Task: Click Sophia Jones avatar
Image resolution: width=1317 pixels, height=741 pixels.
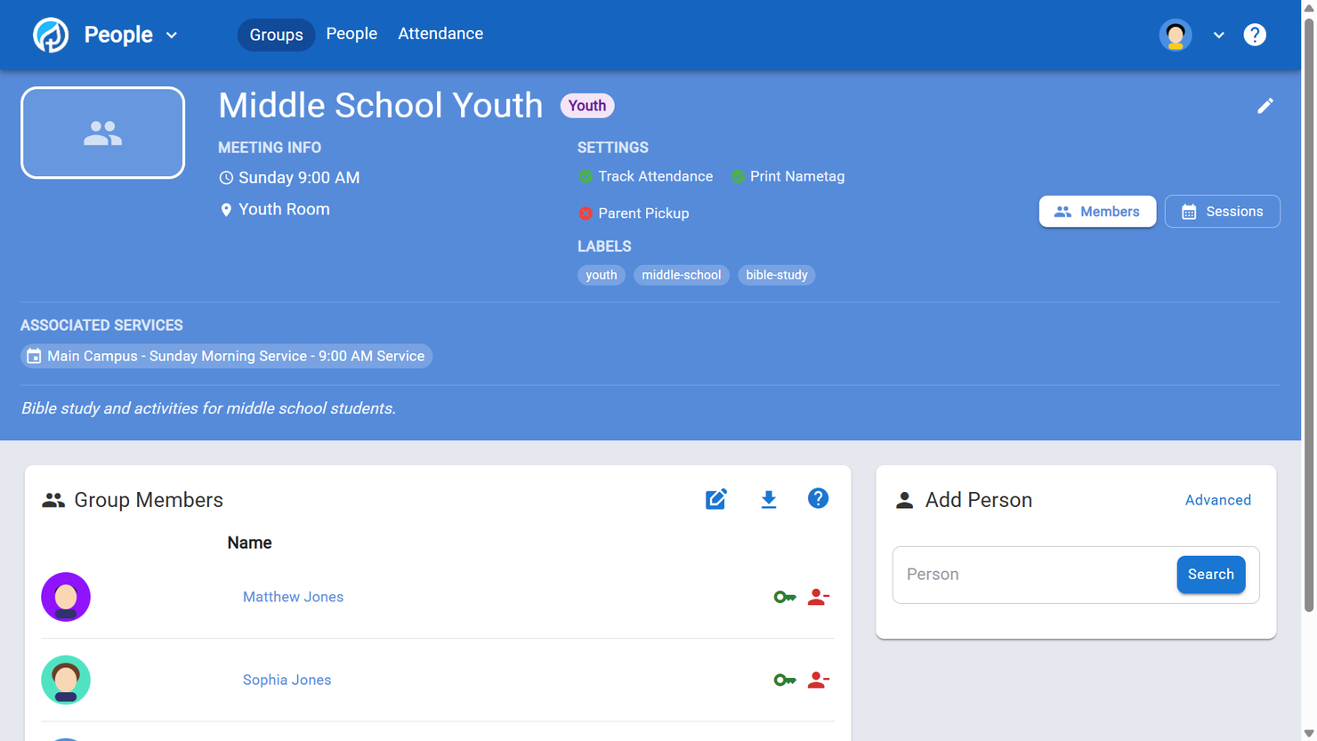Action: tap(66, 680)
